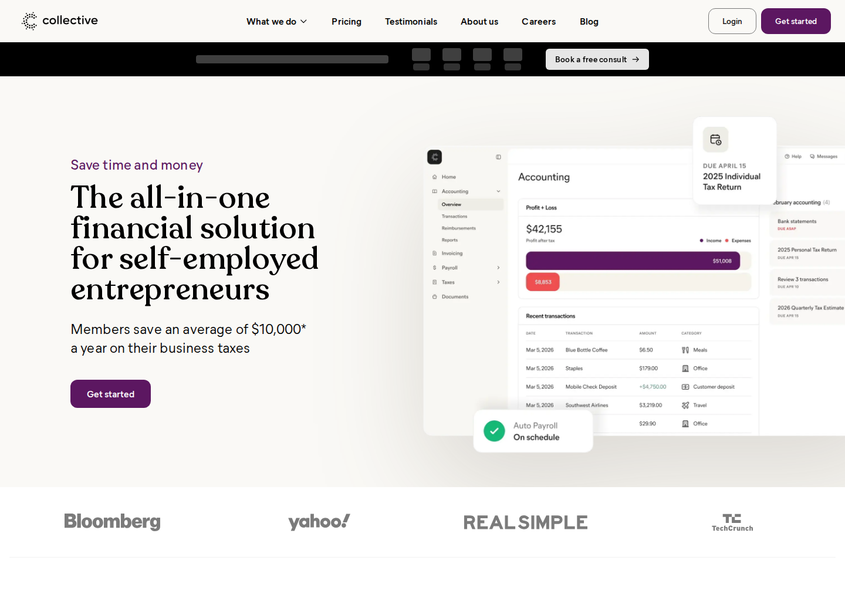Expand the Payroll sidebar chevron

(498, 268)
